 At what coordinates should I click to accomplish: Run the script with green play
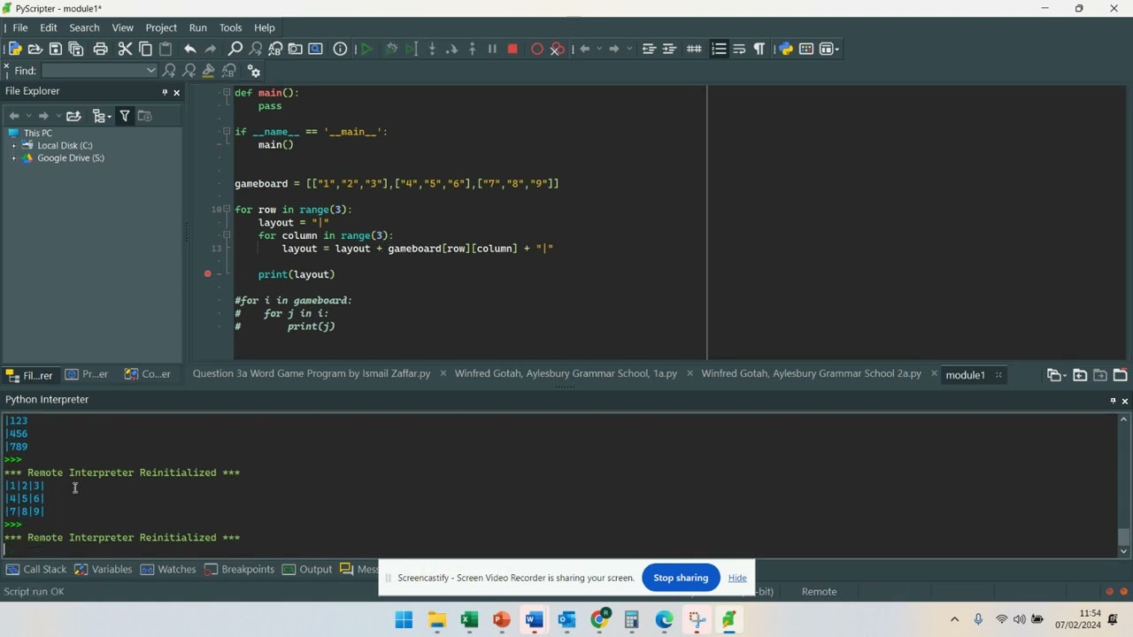(366, 50)
